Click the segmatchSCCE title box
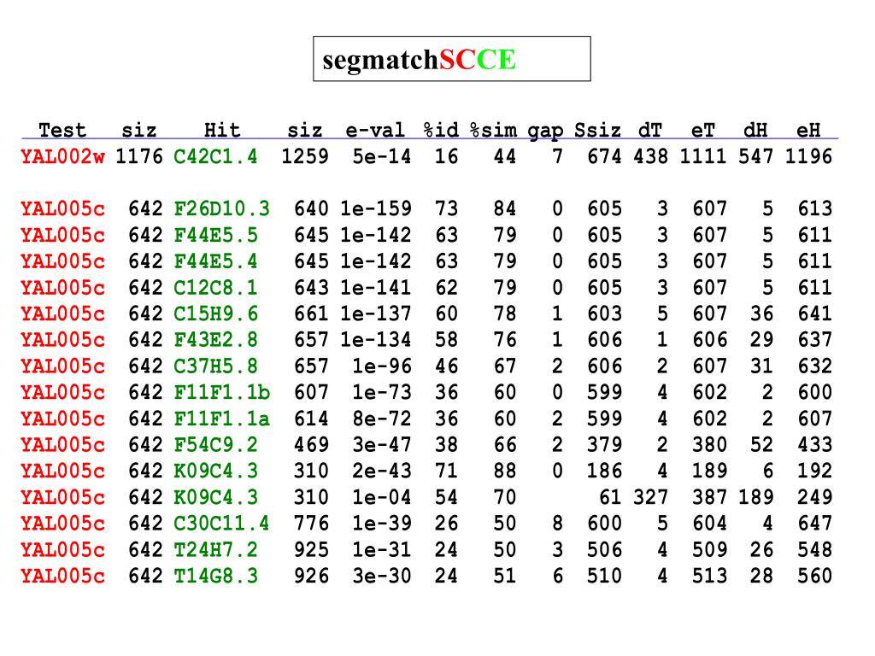Screen dimensions: 875x656 coord(451,59)
